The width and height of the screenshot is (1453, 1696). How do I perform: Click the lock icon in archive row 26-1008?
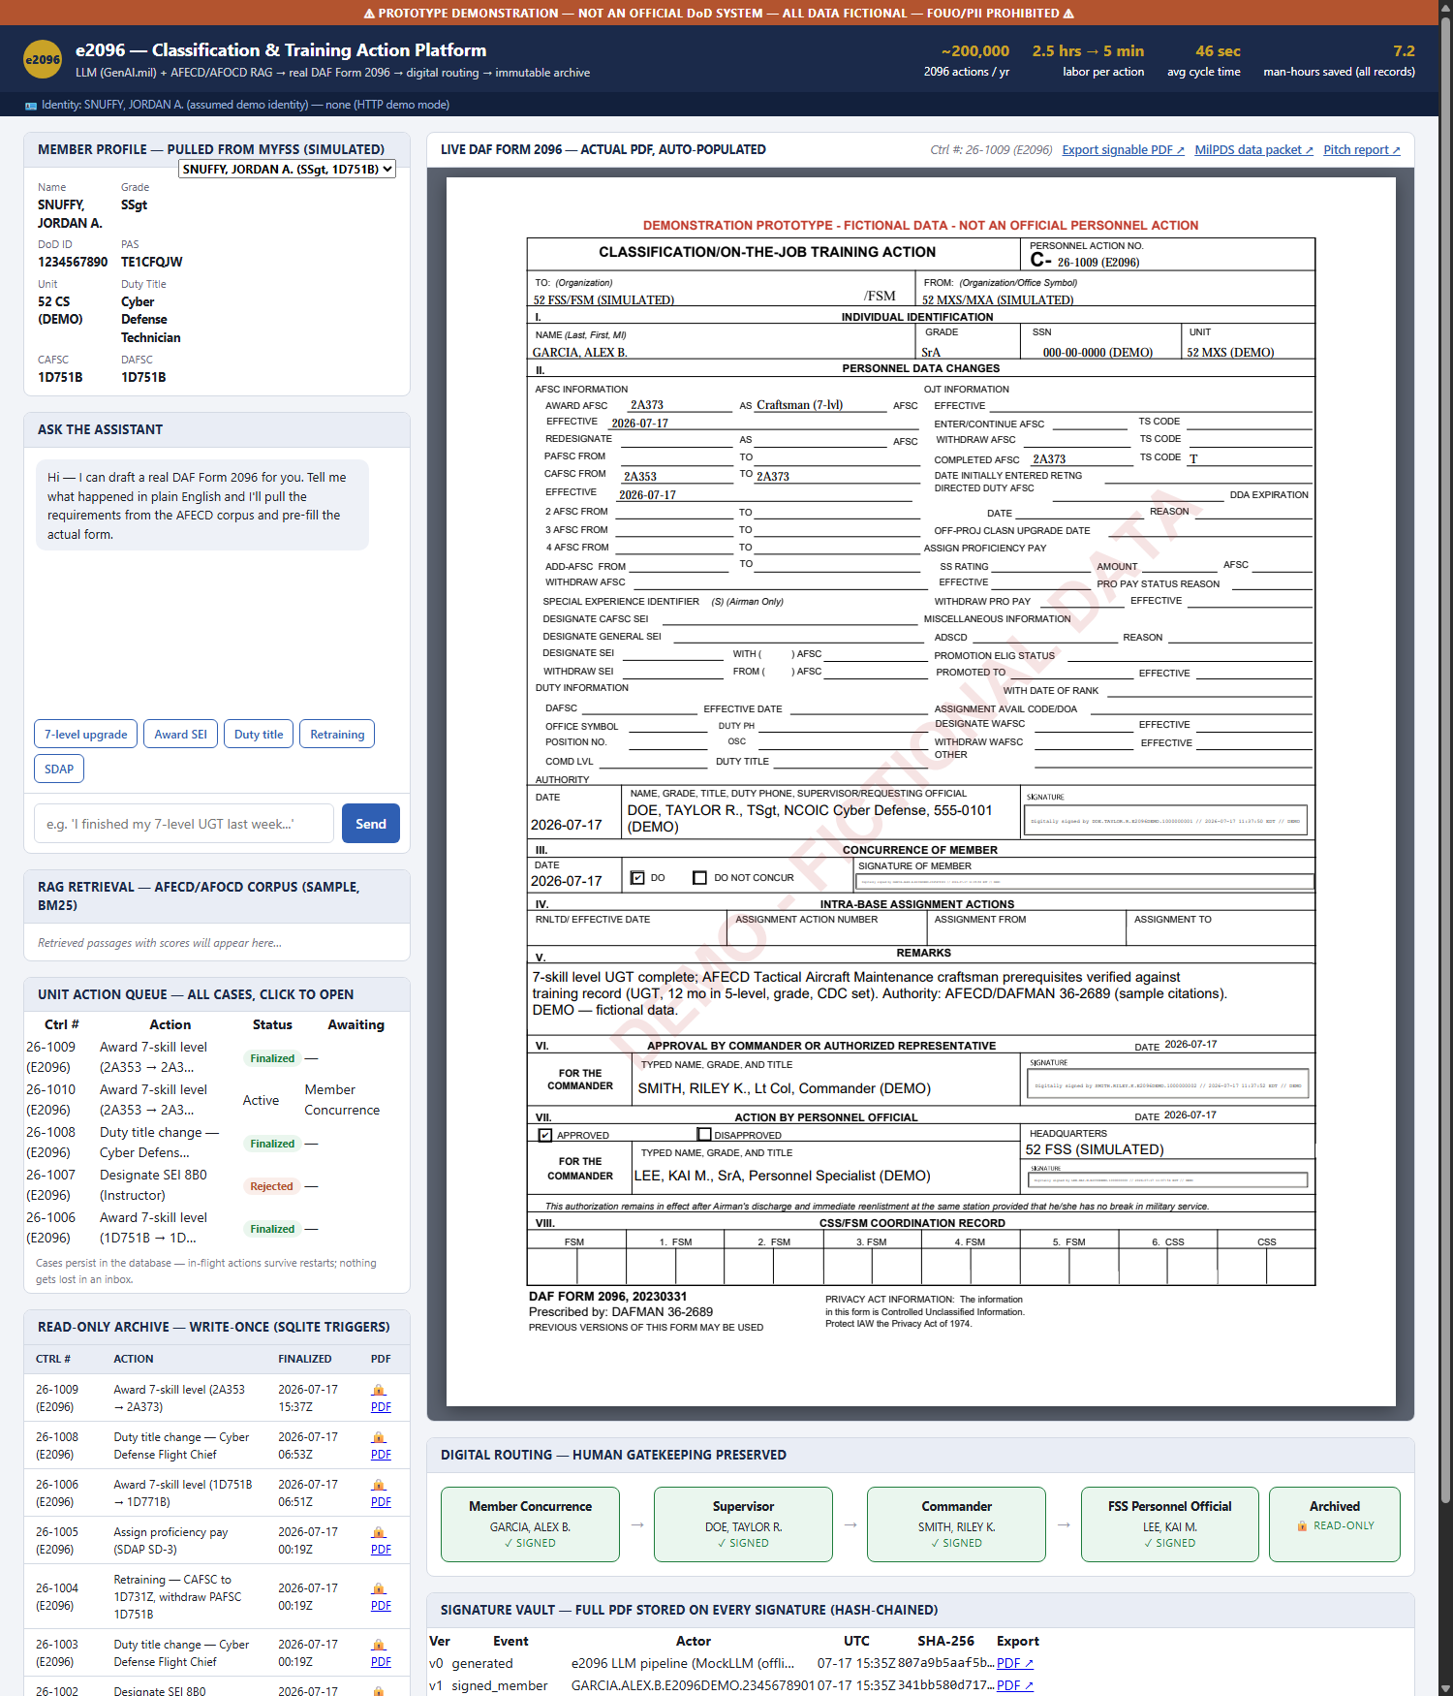click(x=379, y=1437)
